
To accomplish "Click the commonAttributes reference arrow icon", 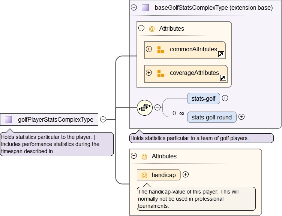I will click(x=221, y=55).
